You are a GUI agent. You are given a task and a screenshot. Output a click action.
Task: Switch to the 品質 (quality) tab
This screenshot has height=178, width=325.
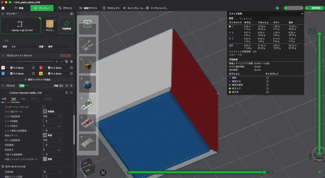pyautogui.click(x=4, y=99)
